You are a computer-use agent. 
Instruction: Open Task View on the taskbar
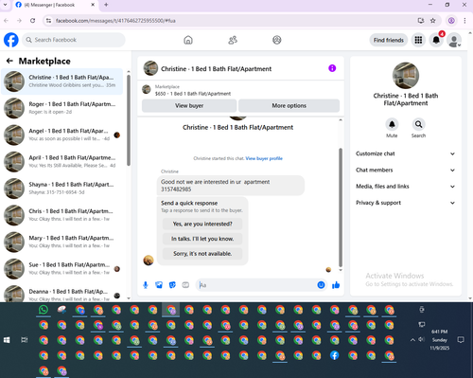coord(25,340)
